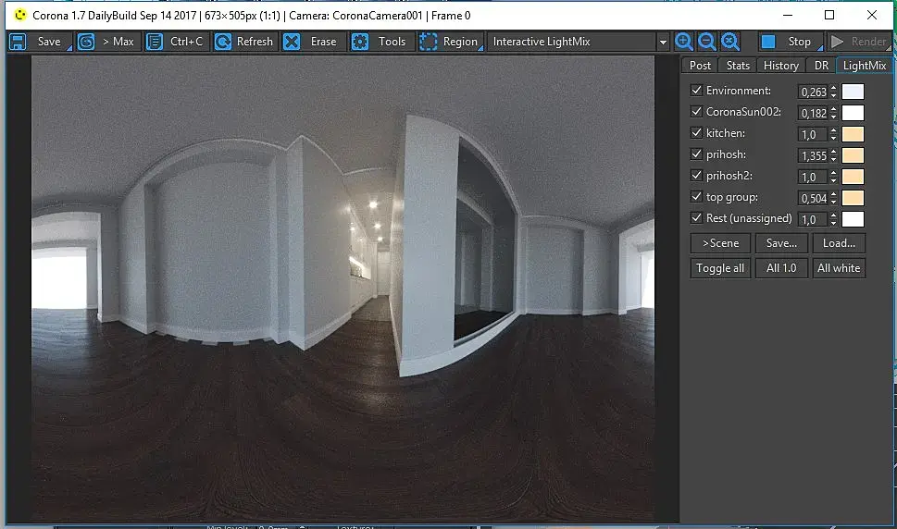Viewport: 897px width, 529px height.
Task: Toggle the prihosh light checkbox
Action: coord(696,154)
